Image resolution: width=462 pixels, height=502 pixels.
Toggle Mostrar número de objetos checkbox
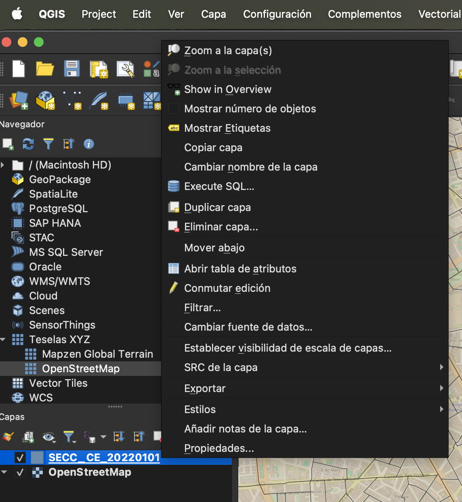[174, 109]
